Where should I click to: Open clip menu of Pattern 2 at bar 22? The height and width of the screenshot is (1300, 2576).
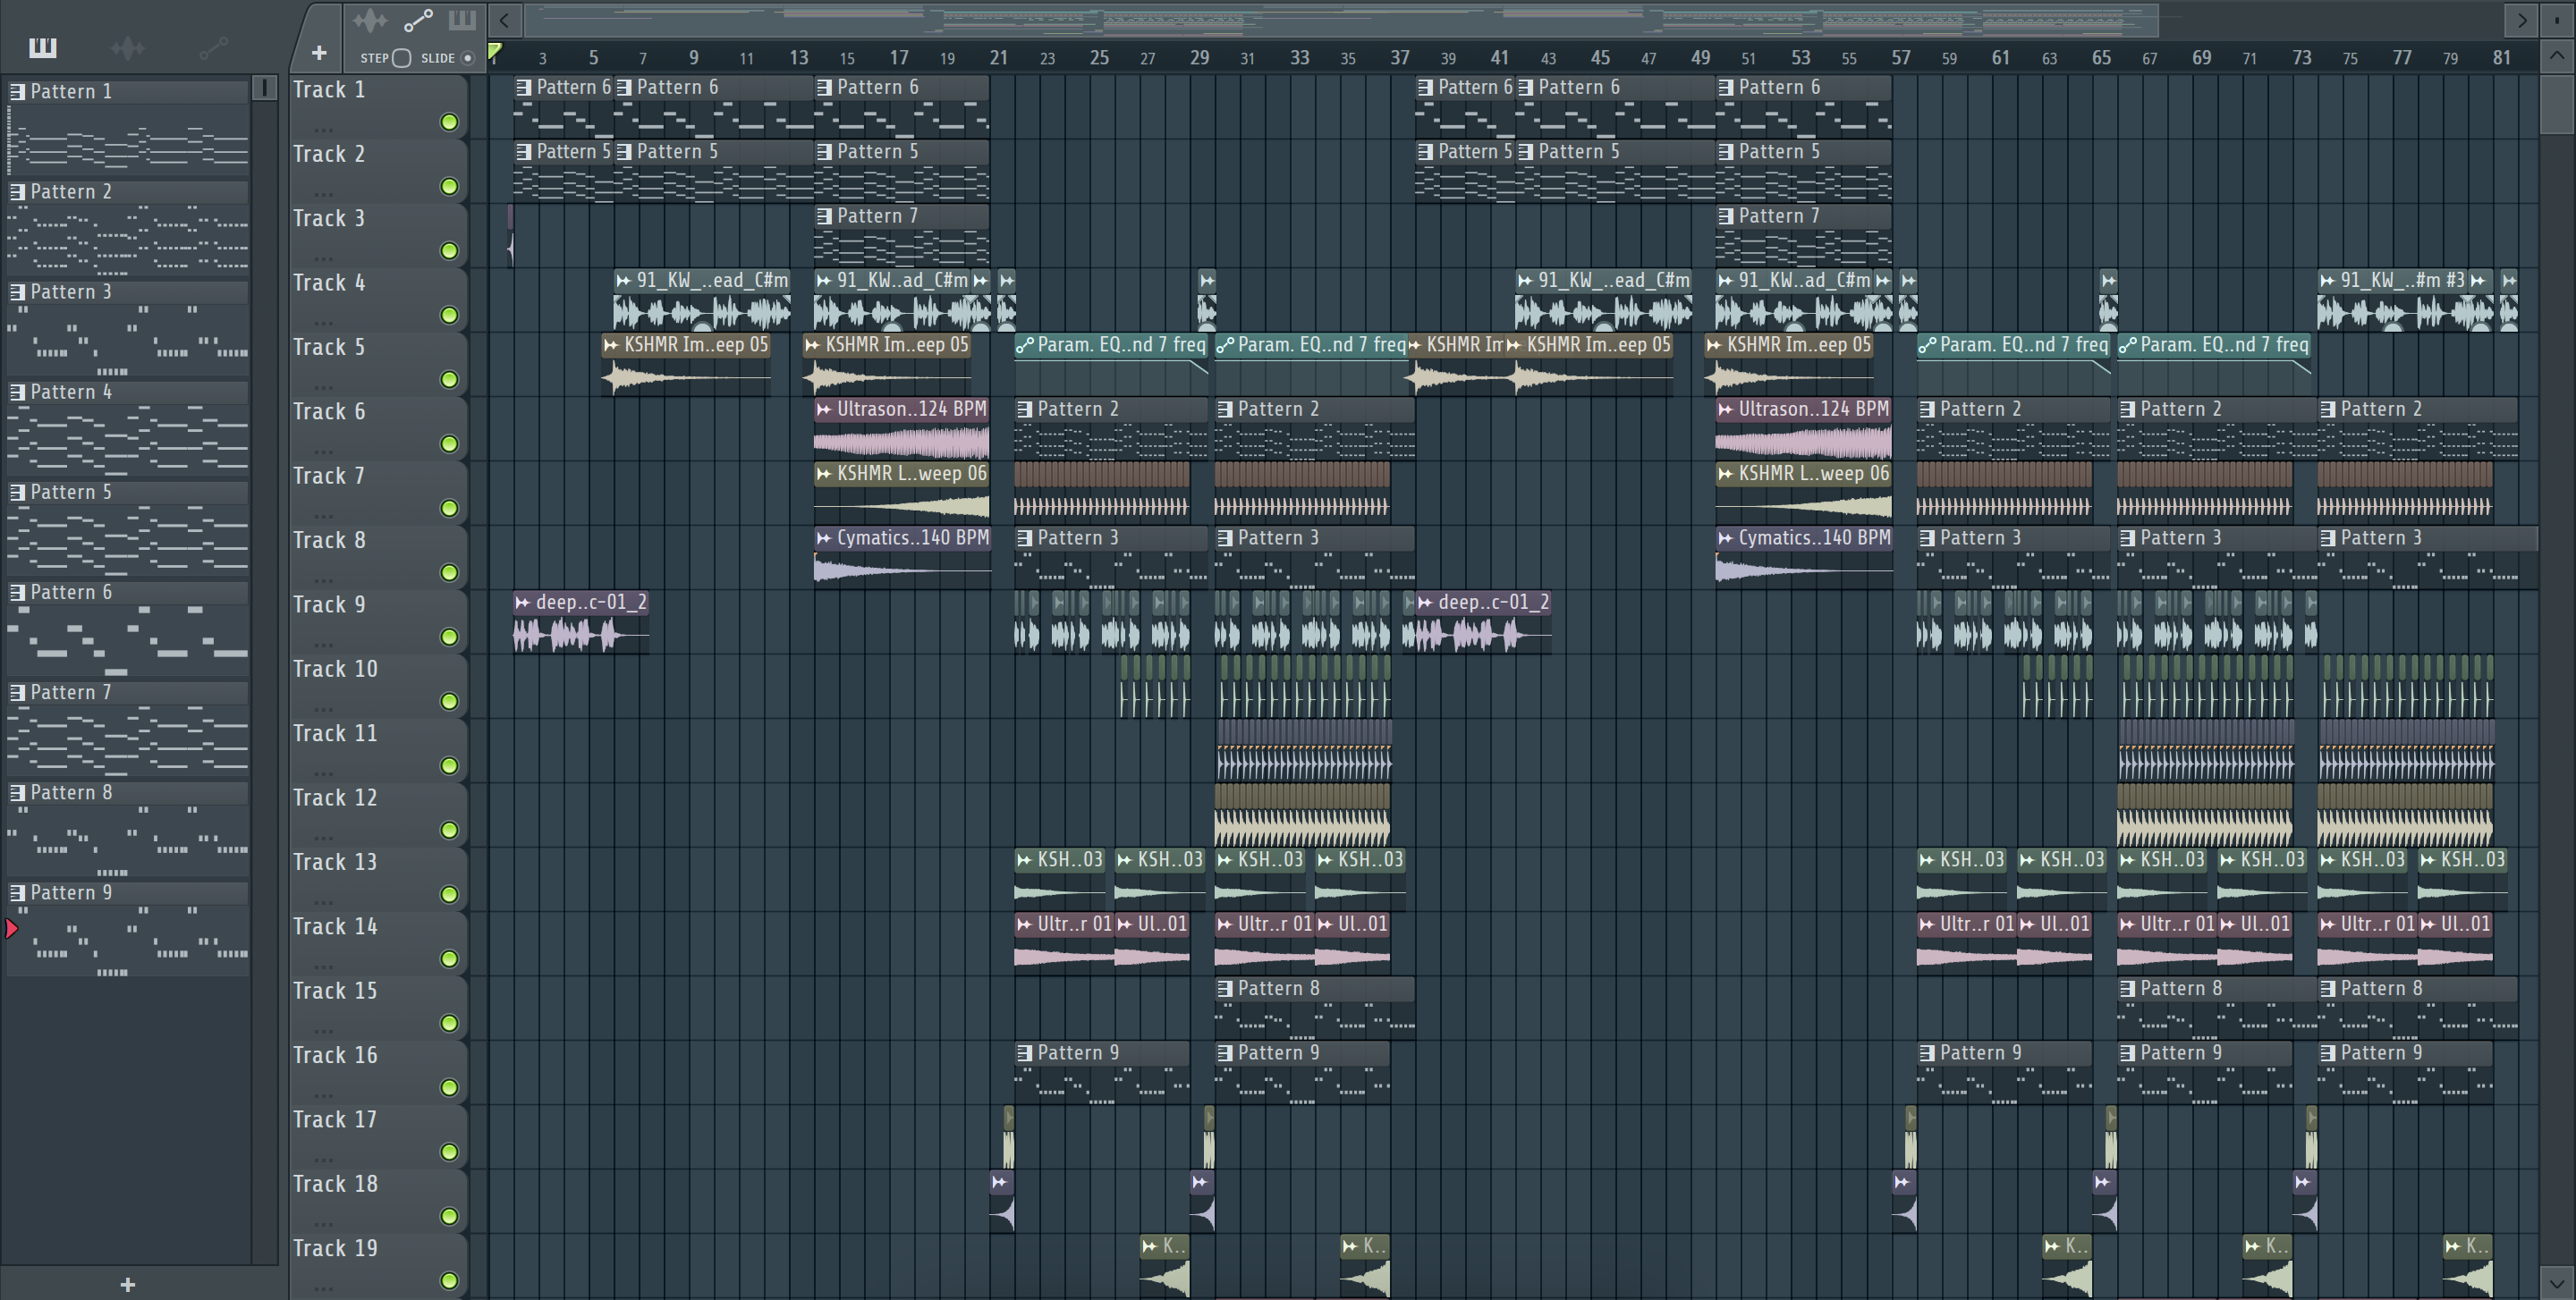tap(1024, 409)
